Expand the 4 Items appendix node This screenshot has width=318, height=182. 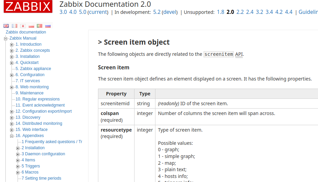pyautogui.click(x=18, y=160)
